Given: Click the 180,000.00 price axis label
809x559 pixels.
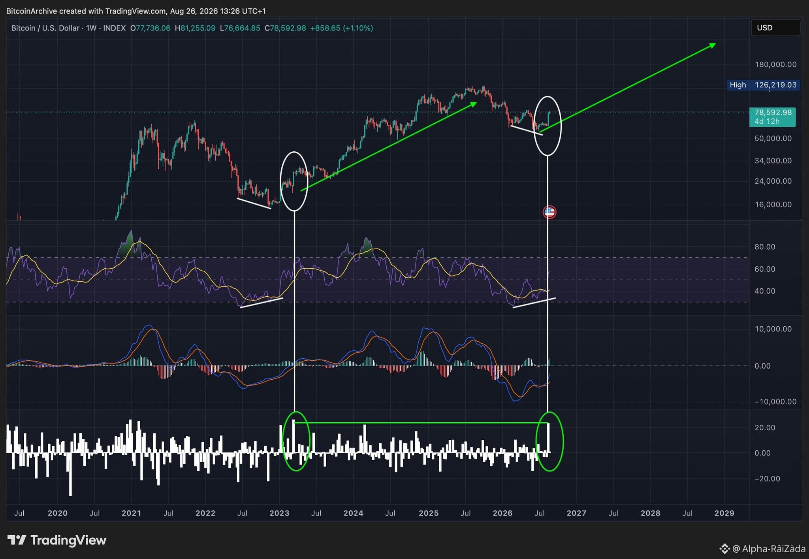Looking at the screenshot, I should (x=775, y=64).
